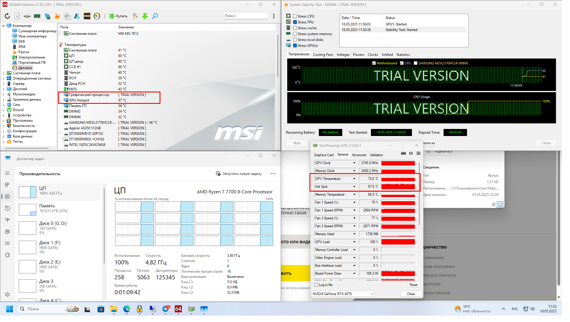Switch to the Validation tab in GPU-Z
570x322 pixels.
coord(376,155)
